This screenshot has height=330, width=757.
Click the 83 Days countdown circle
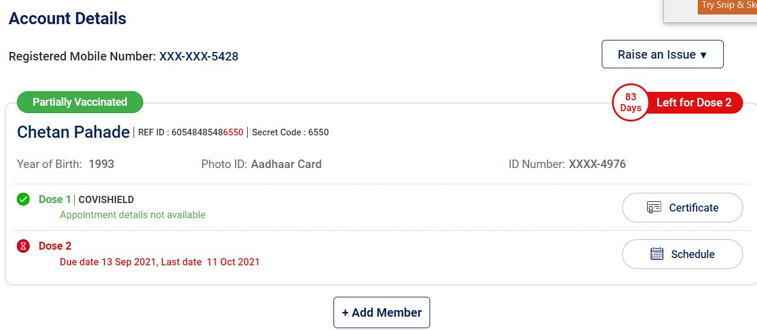coord(630,102)
